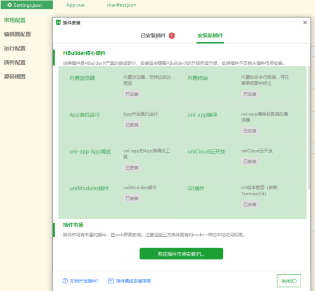This screenshot has width=315, height=291.
Task: Click 已安装 button for uniCloud云开发
Action: tap(250, 162)
